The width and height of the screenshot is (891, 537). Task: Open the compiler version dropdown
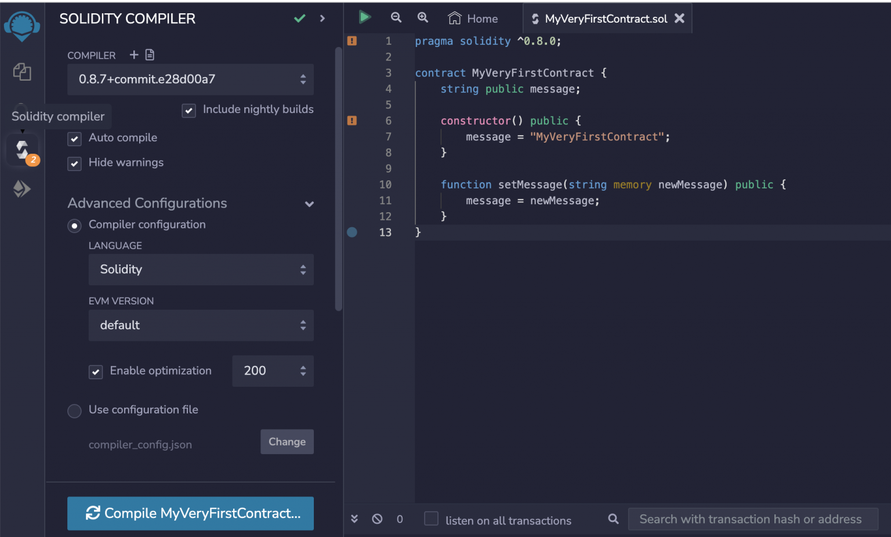(190, 79)
